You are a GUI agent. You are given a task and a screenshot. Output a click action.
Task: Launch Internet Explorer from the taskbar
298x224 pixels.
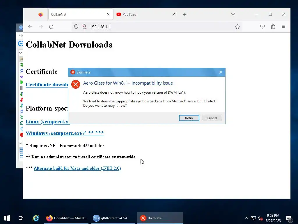[x=36, y=218]
